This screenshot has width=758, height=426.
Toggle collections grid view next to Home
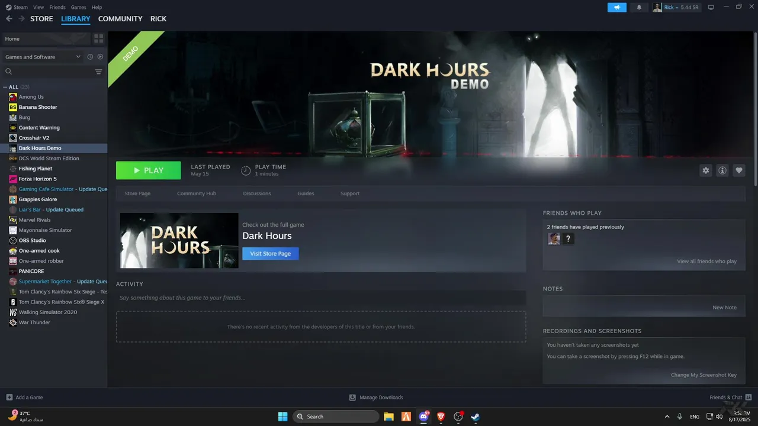click(98, 38)
